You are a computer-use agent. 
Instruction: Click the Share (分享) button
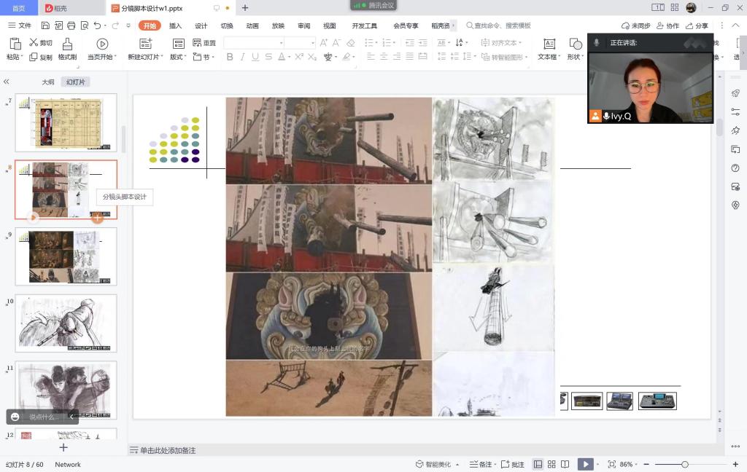click(x=697, y=25)
